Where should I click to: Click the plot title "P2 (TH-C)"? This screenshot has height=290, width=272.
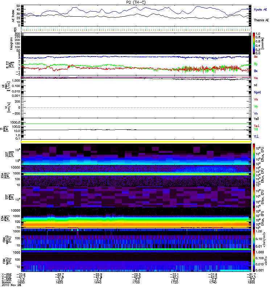(136, 2)
